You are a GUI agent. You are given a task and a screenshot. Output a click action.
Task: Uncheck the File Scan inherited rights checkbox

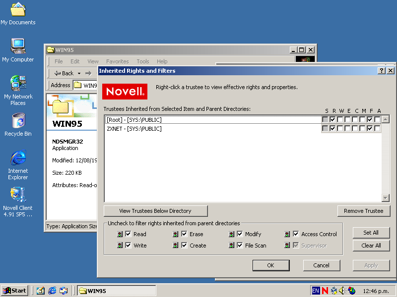tap(240, 245)
